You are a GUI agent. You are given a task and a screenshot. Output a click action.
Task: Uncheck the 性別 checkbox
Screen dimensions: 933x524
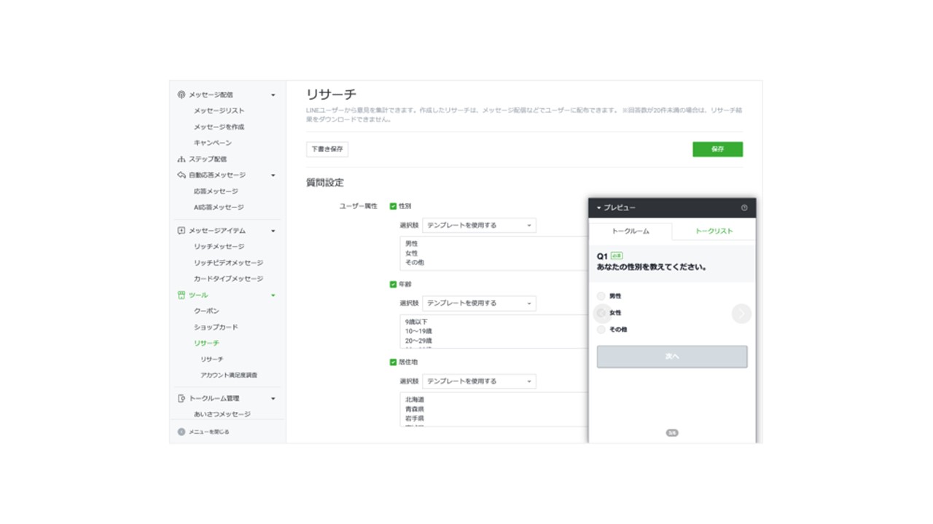[394, 206]
